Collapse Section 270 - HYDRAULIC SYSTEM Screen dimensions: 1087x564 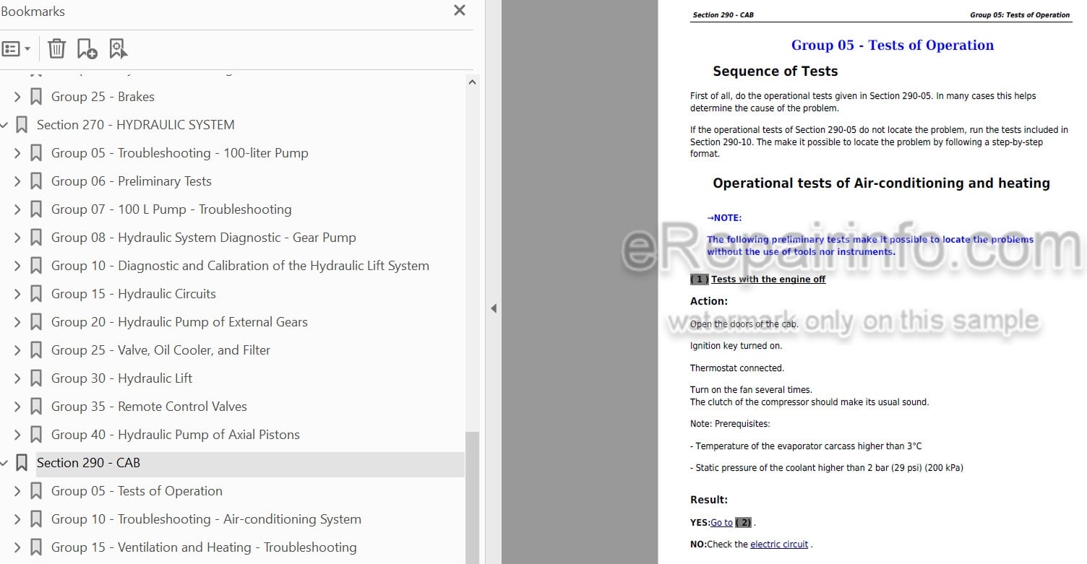pyautogui.click(x=4, y=125)
